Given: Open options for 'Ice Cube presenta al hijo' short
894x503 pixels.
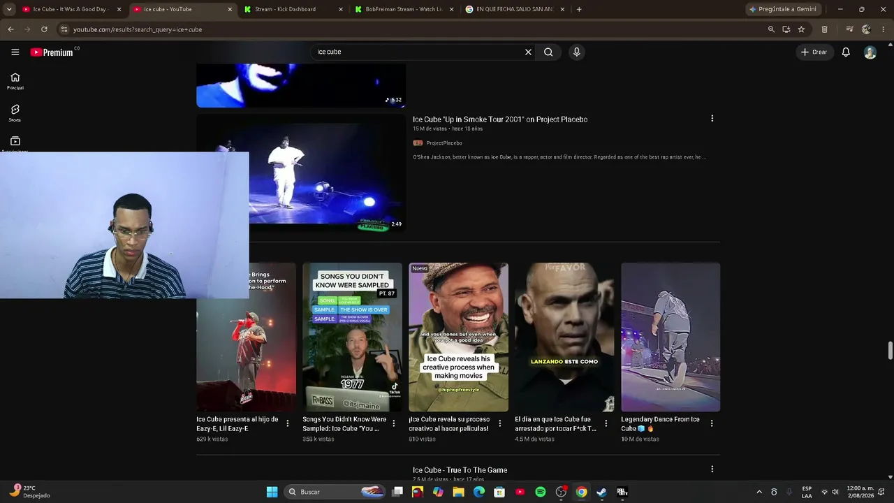Looking at the screenshot, I should (287, 423).
